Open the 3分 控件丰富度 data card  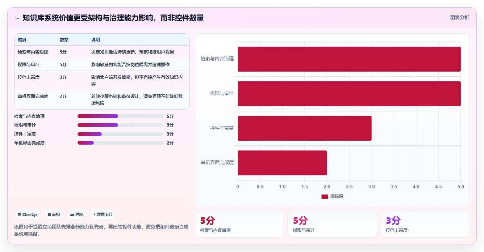coord(425,224)
